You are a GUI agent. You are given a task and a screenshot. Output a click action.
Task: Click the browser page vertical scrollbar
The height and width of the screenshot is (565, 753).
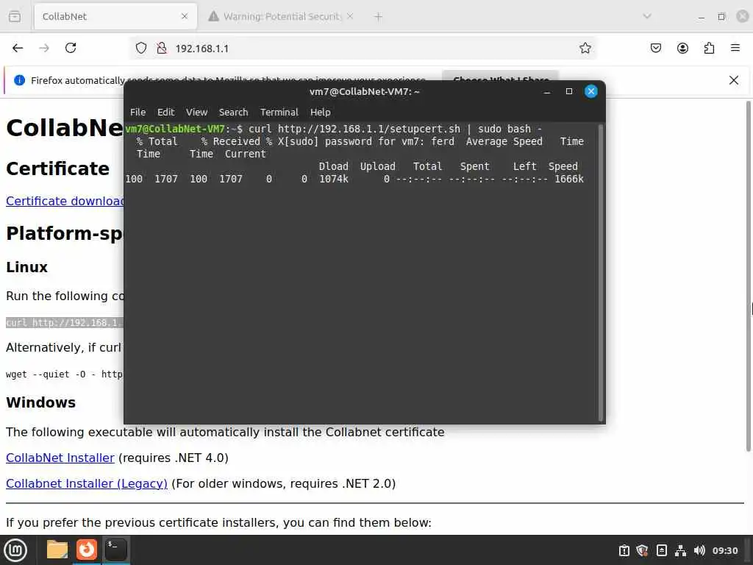click(748, 277)
